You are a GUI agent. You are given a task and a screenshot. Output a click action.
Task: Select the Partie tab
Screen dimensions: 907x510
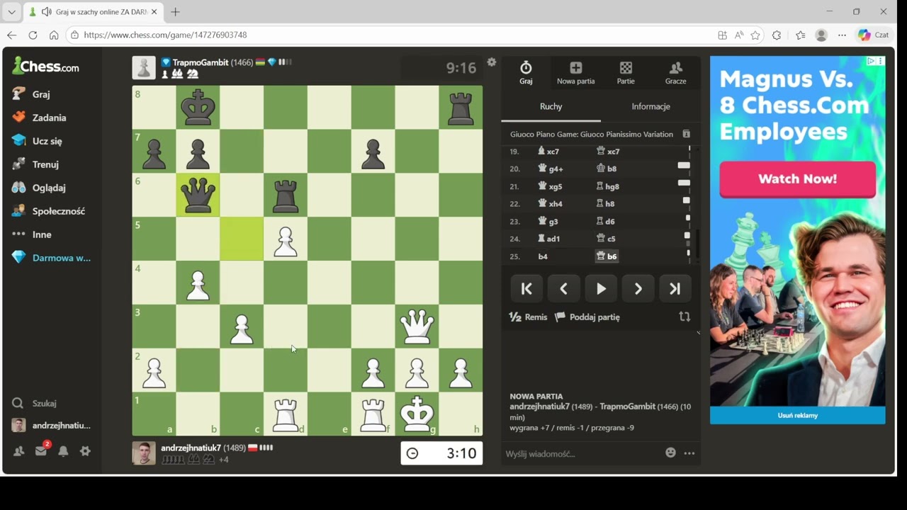pos(626,73)
